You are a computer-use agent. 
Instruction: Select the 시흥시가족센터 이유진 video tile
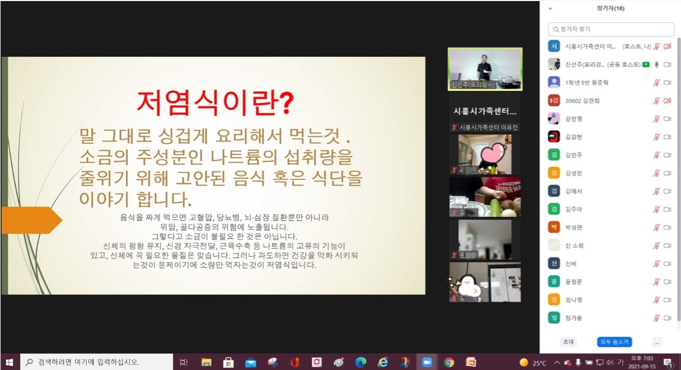pos(485,112)
